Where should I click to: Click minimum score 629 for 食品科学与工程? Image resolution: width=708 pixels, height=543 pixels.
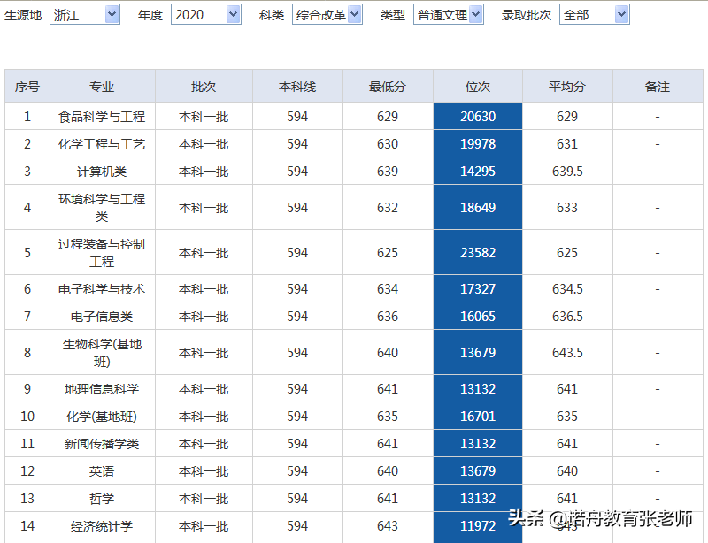(388, 117)
